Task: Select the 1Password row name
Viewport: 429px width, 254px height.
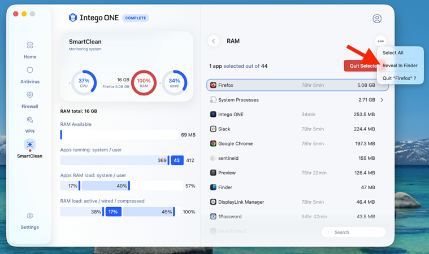Action: click(x=230, y=217)
